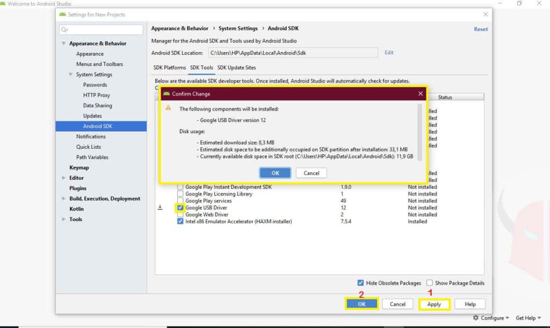This screenshot has height=328, width=550.
Task: Select Kotlin in settings tree
Action: pyautogui.click(x=76, y=209)
